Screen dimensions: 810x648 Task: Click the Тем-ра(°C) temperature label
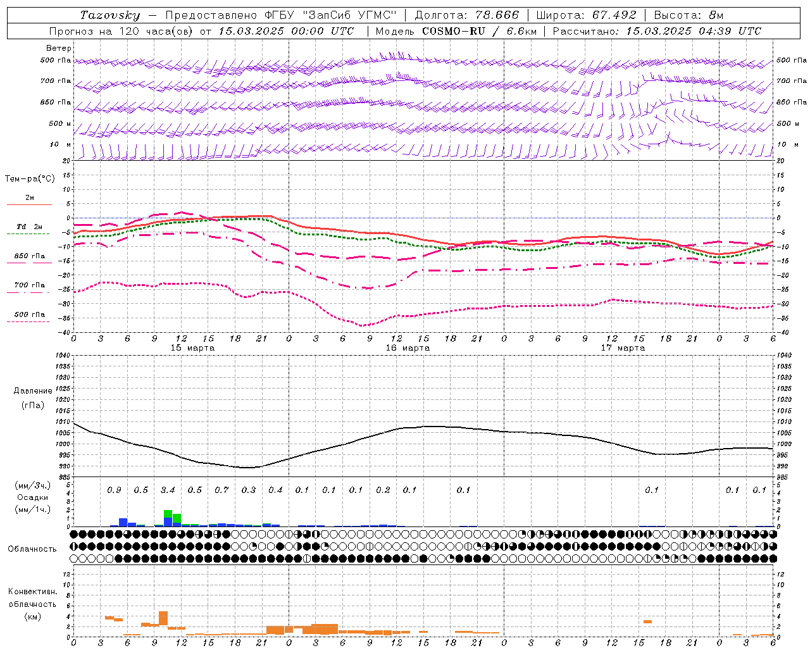click(30, 179)
